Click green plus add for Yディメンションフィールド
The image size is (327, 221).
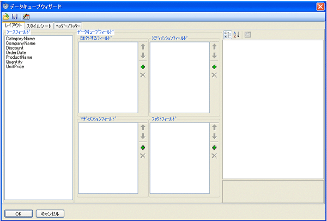tap(143, 148)
